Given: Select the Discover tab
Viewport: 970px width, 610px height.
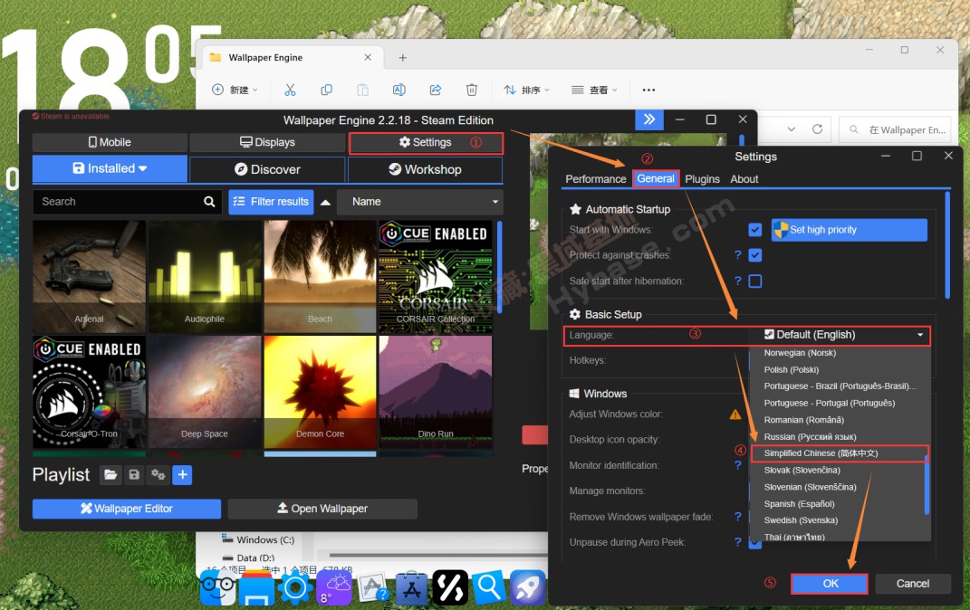Looking at the screenshot, I should (x=267, y=169).
